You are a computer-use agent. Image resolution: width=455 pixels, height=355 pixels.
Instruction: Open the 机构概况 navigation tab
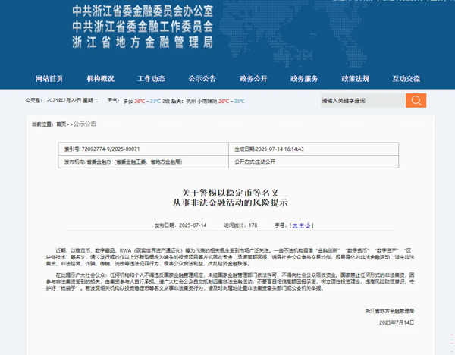(x=100, y=78)
